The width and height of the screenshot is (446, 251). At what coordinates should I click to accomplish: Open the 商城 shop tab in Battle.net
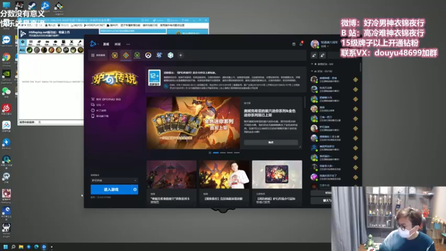(x=118, y=44)
